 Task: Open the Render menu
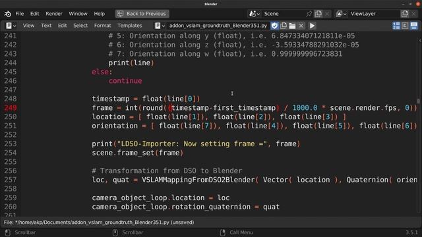coord(54,14)
